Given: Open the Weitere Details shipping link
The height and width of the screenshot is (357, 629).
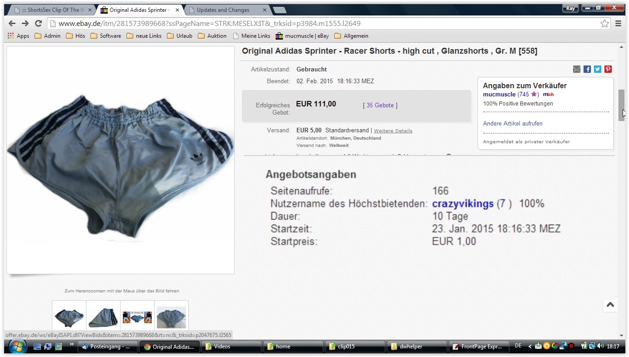Looking at the screenshot, I should [x=393, y=131].
